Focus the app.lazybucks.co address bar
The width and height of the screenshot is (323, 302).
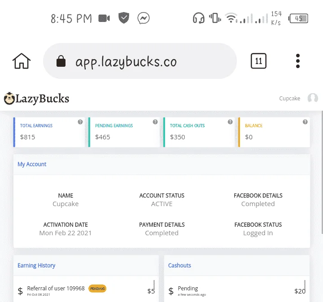coord(140,61)
